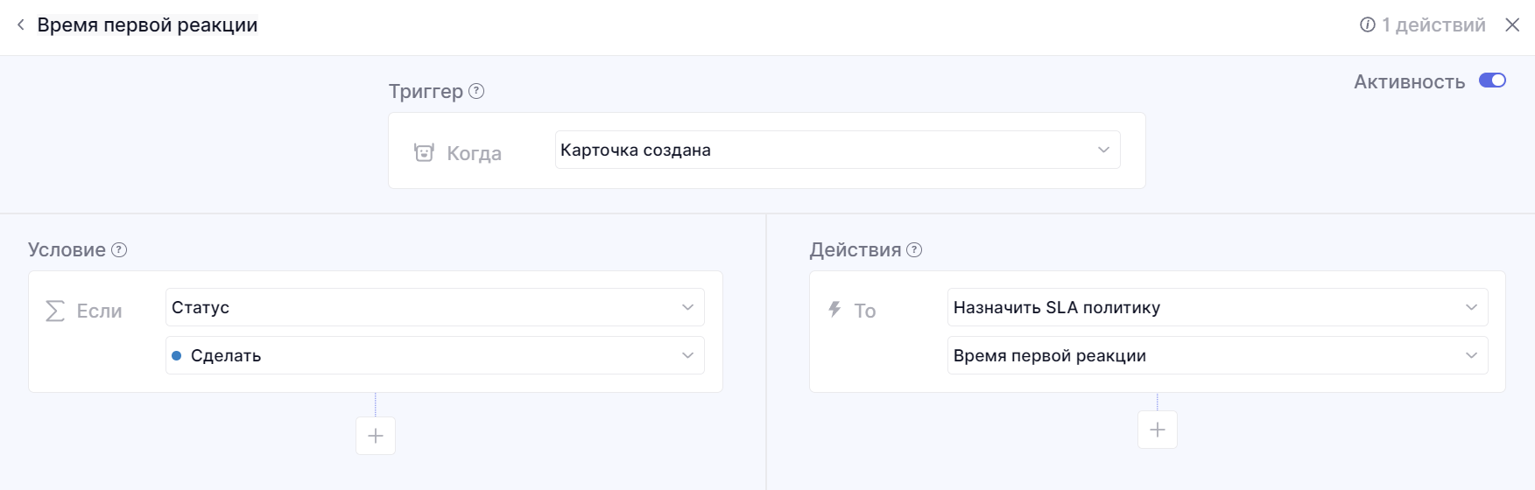
Task: Click the blue status dot for Сделать
Action: (x=177, y=356)
